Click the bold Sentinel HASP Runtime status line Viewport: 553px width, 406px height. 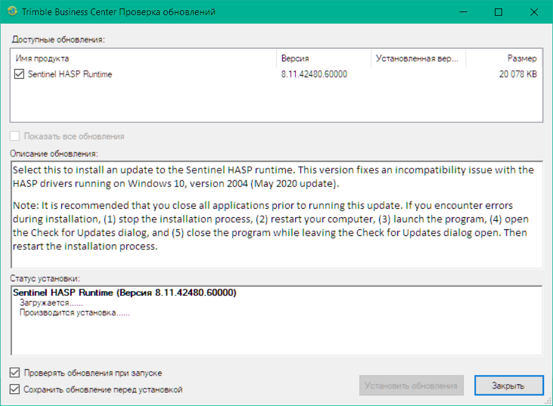[125, 292]
